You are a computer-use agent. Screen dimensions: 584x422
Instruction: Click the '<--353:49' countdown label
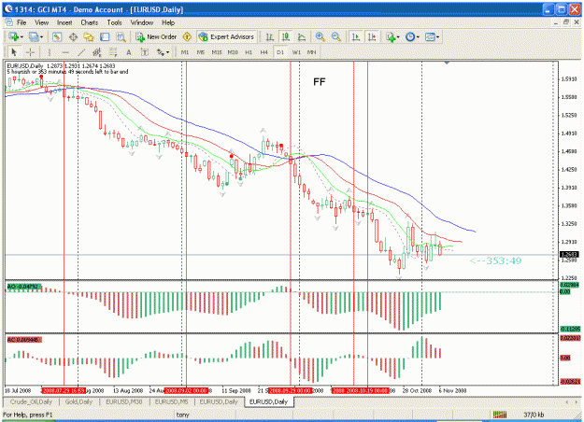click(x=495, y=260)
